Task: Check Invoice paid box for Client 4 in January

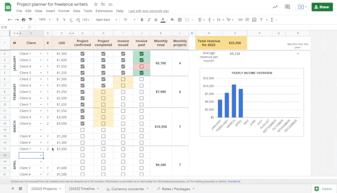Action: 142,67
